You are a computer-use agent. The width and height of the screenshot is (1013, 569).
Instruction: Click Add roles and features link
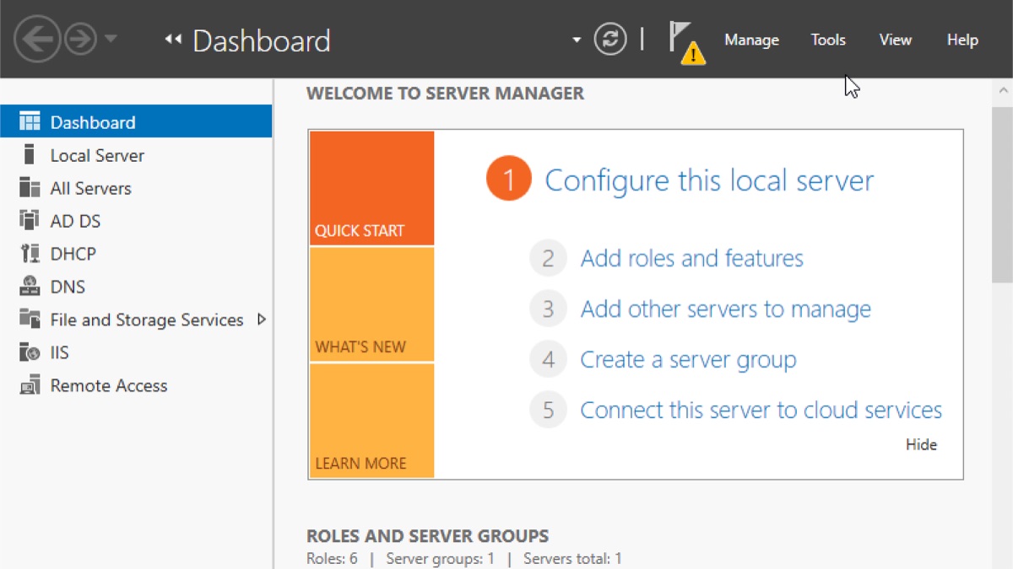pyautogui.click(x=691, y=258)
